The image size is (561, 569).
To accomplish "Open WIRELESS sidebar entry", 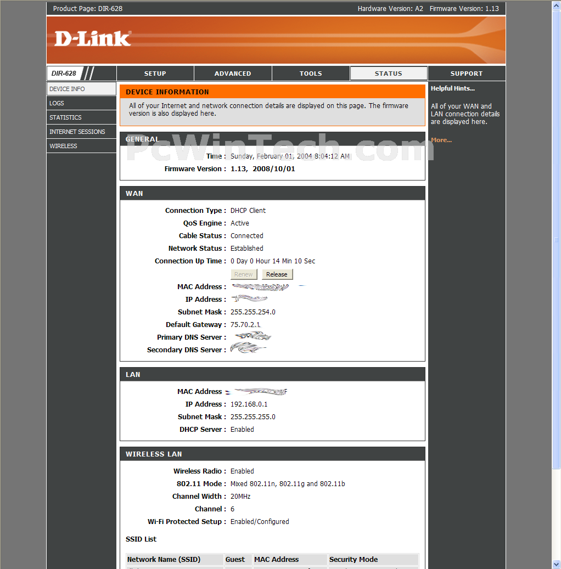I will point(81,145).
